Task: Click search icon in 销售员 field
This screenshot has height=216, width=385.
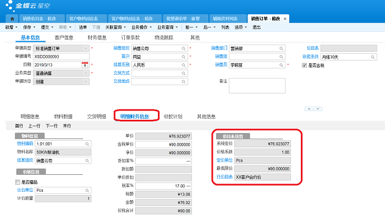Action: click(x=281, y=65)
